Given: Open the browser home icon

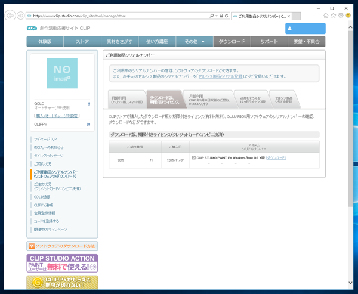Looking at the screenshot, I should tap(326, 16).
